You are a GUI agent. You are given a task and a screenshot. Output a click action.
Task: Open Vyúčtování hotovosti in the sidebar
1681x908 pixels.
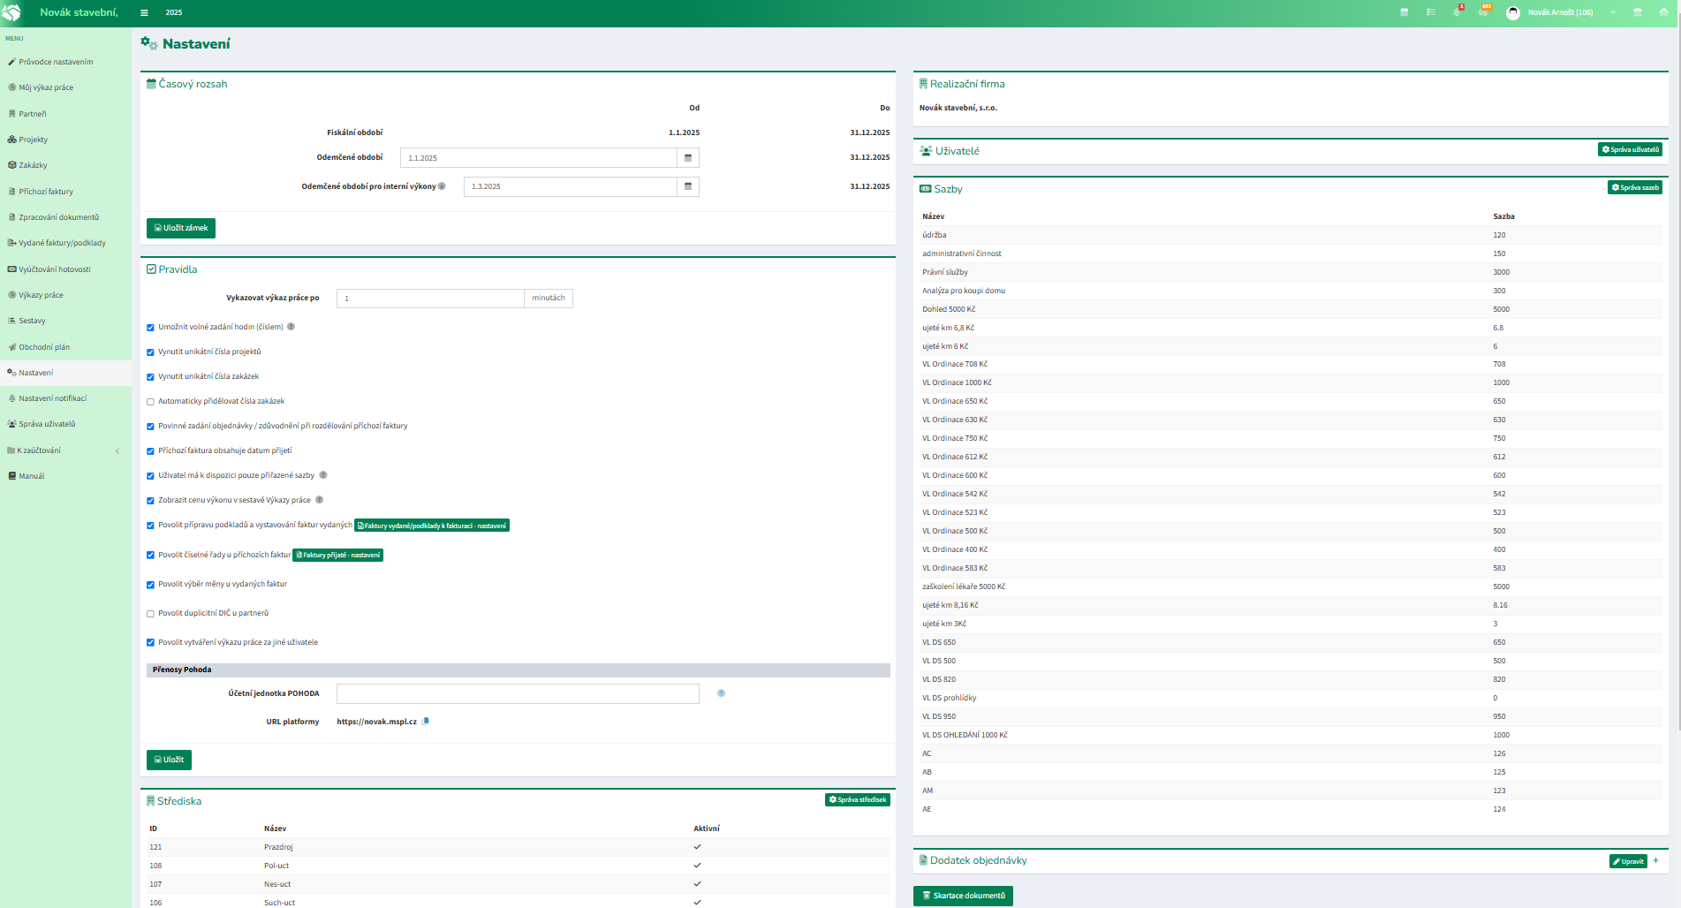point(65,269)
